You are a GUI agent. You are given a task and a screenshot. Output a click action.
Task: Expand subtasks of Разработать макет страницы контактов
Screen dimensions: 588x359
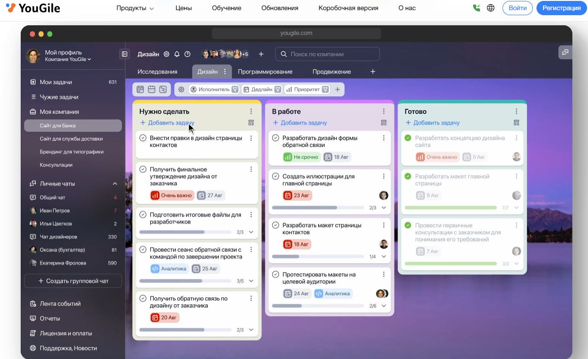coord(384,256)
